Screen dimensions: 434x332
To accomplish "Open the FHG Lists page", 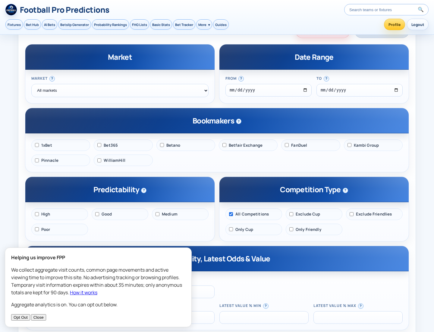I will click(x=140, y=25).
